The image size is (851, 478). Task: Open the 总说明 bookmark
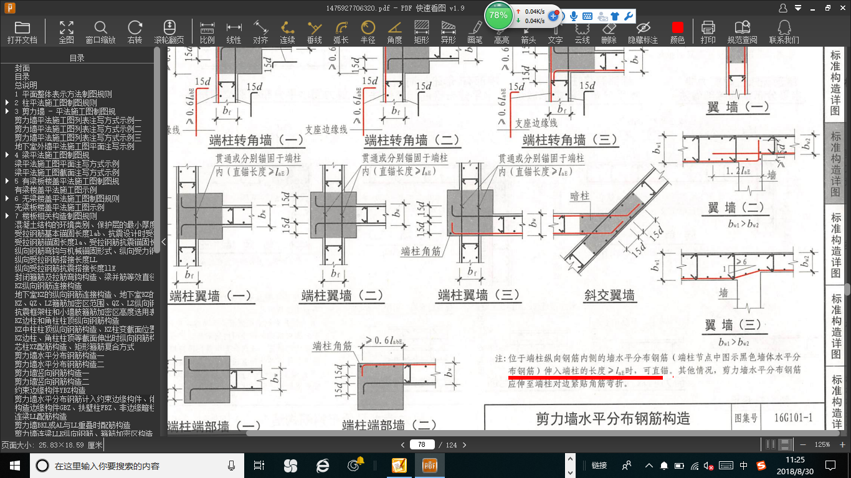[x=26, y=86]
